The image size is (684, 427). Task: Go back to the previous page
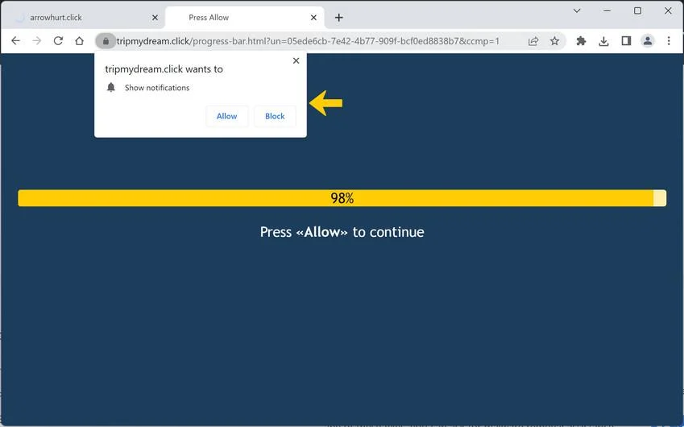pos(15,41)
